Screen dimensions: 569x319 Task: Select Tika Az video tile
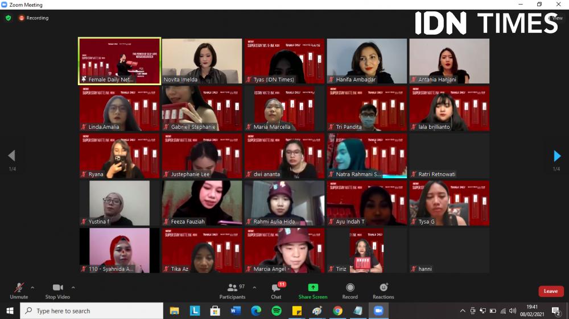click(202, 250)
